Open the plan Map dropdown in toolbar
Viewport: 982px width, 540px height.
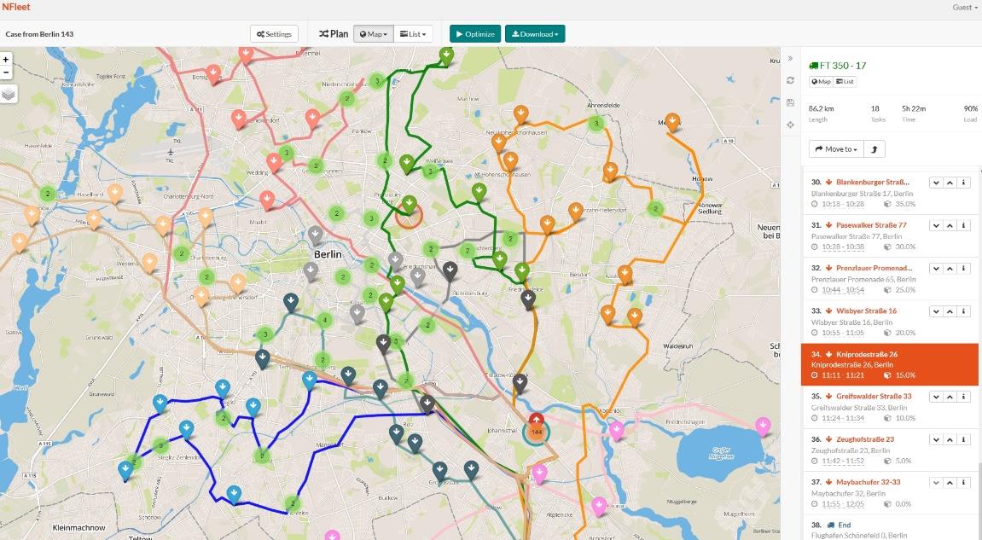373,34
